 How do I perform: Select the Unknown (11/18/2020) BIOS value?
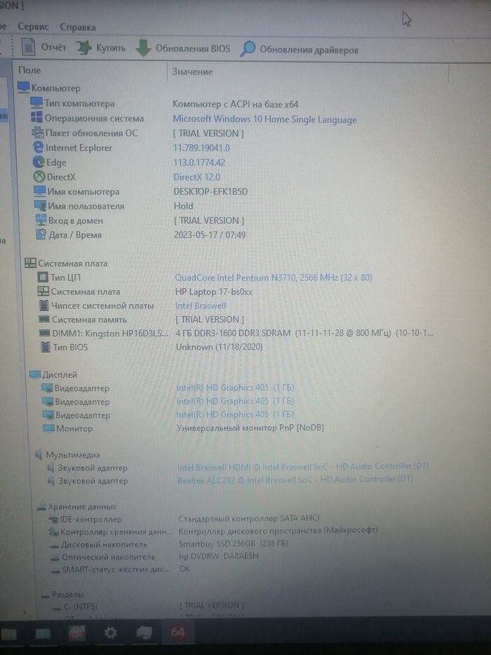[x=219, y=347]
